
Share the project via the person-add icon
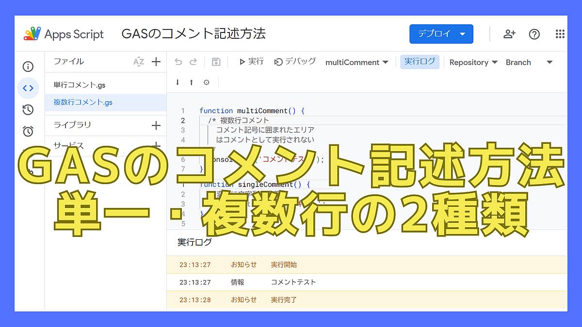click(509, 34)
